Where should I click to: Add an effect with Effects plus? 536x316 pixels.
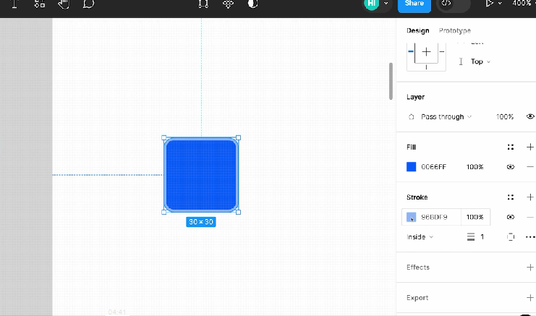[530, 267]
